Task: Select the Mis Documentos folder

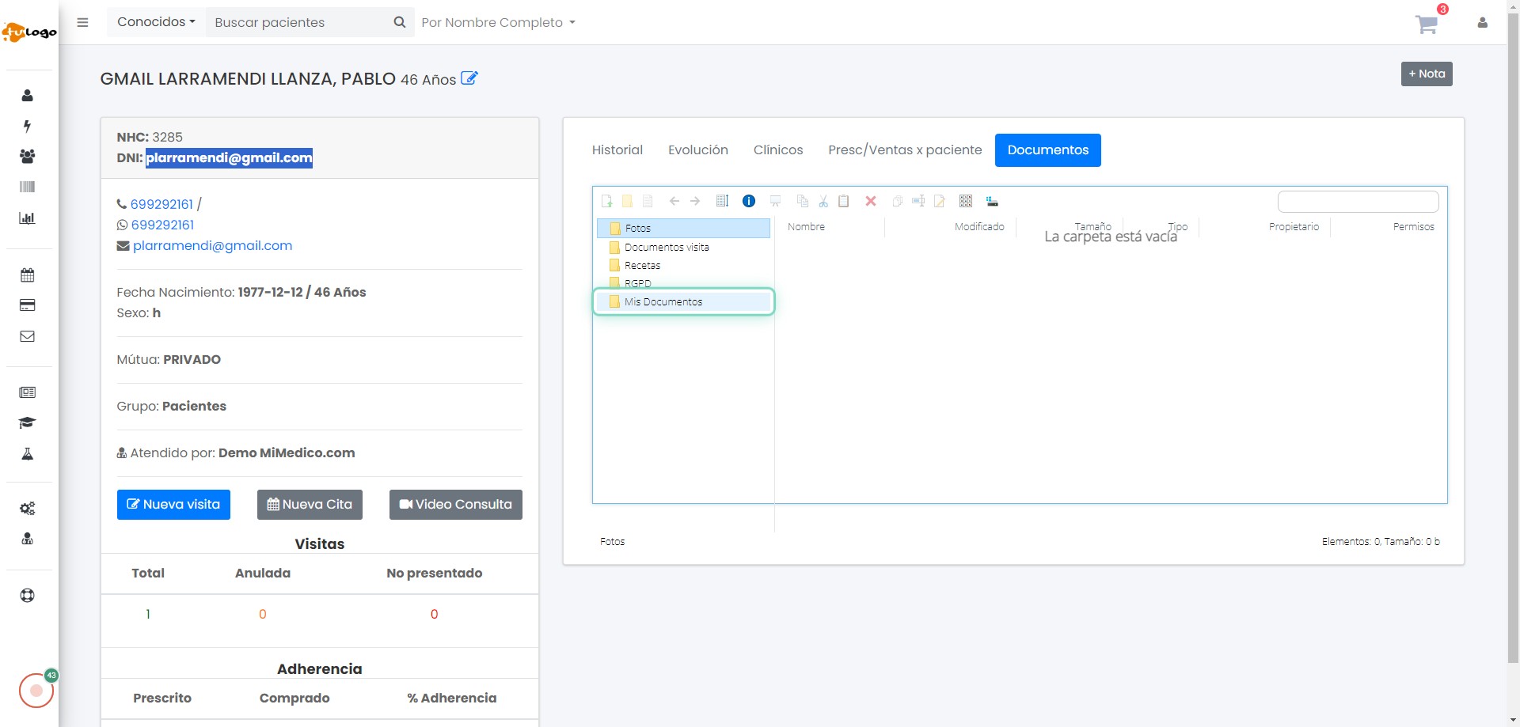Action: tap(683, 301)
